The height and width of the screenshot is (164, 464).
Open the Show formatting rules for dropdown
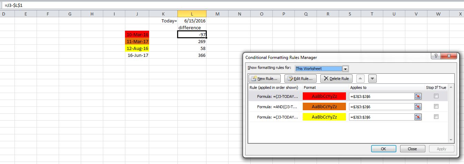point(345,69)
